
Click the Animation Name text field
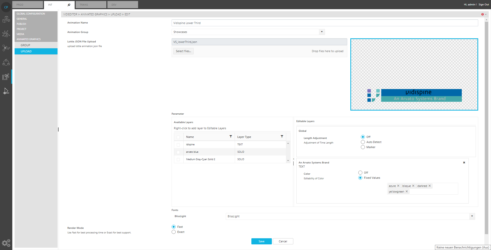pyautogui.click(x=325, y=23)
